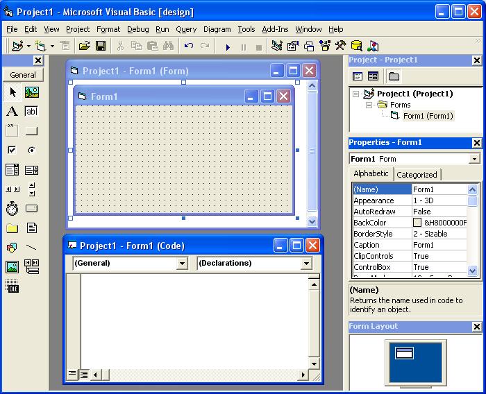Screen dimensions: 486x394
Task: Click View Object in Project panel
Action: pyautogui.click(x=374, y=76)
